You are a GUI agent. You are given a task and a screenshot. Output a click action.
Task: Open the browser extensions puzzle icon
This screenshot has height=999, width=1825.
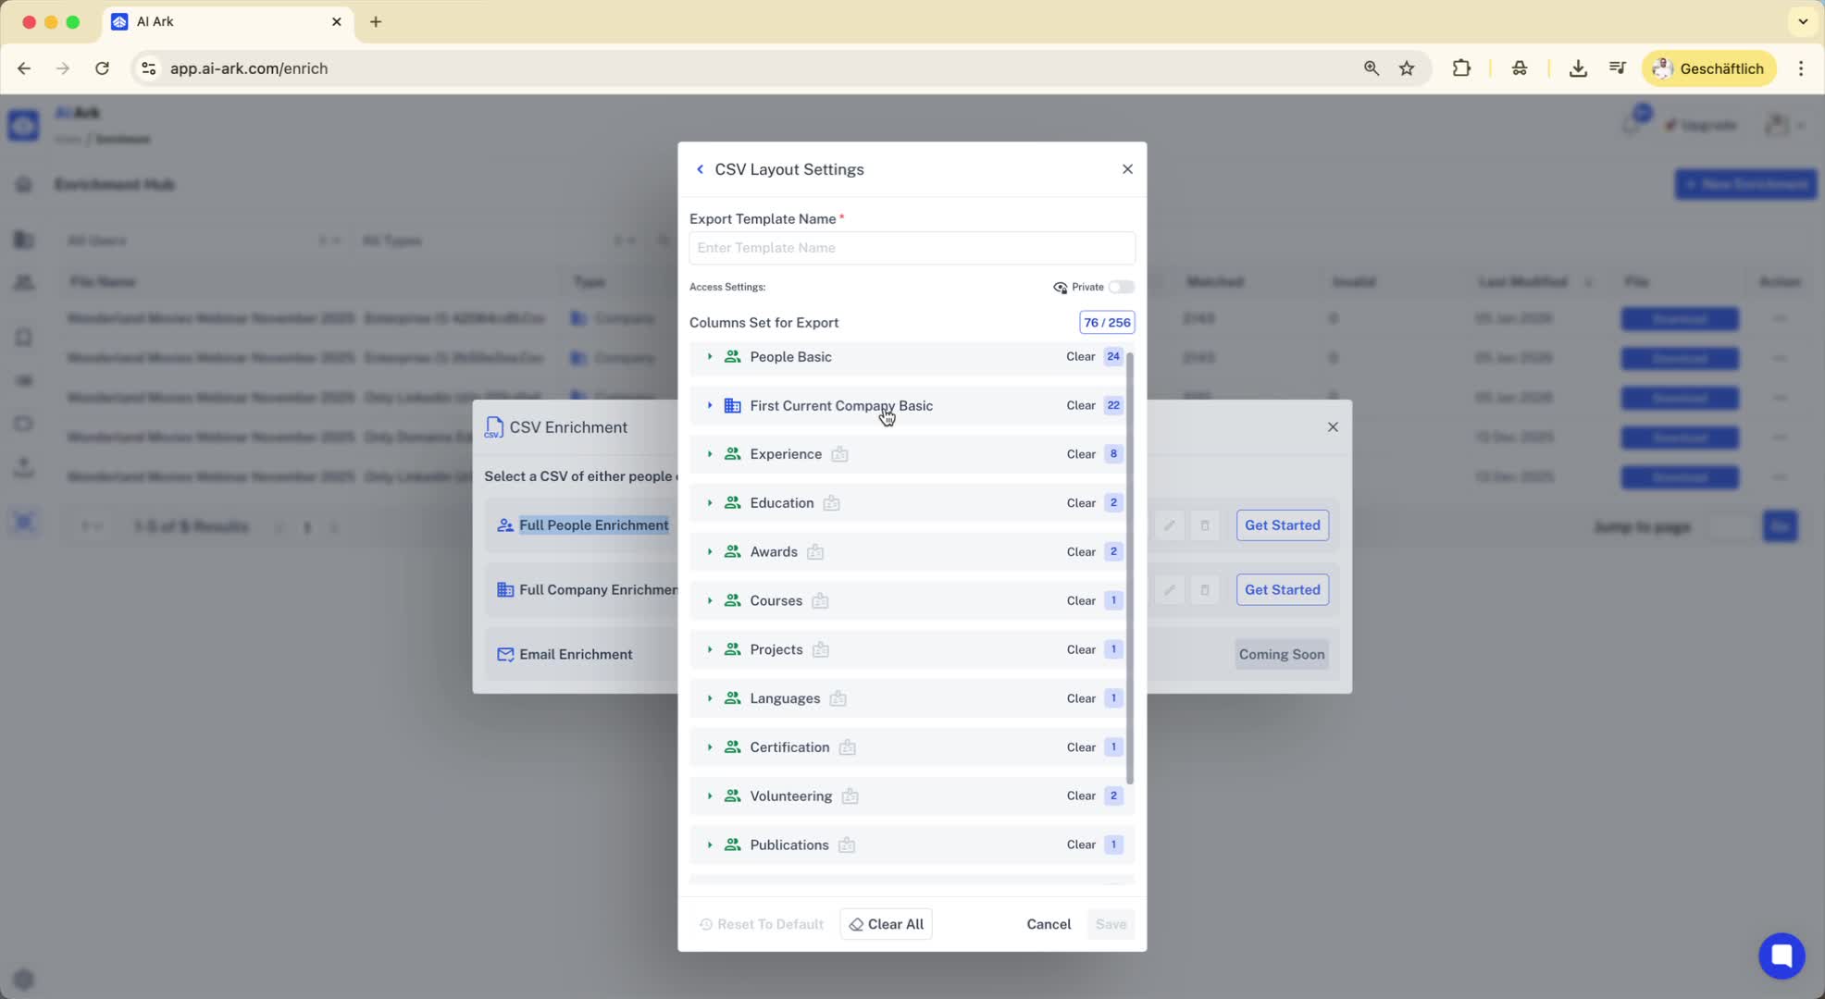[1461, 68]
